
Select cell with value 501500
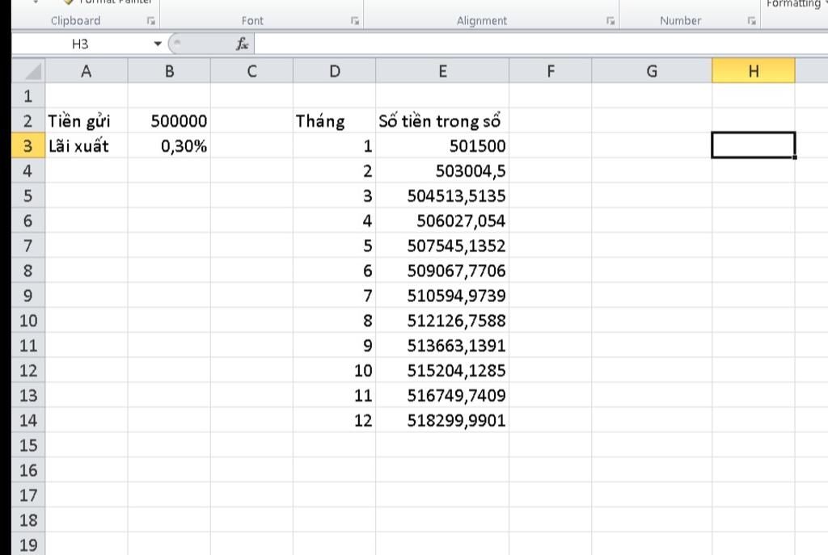(442, 145)
